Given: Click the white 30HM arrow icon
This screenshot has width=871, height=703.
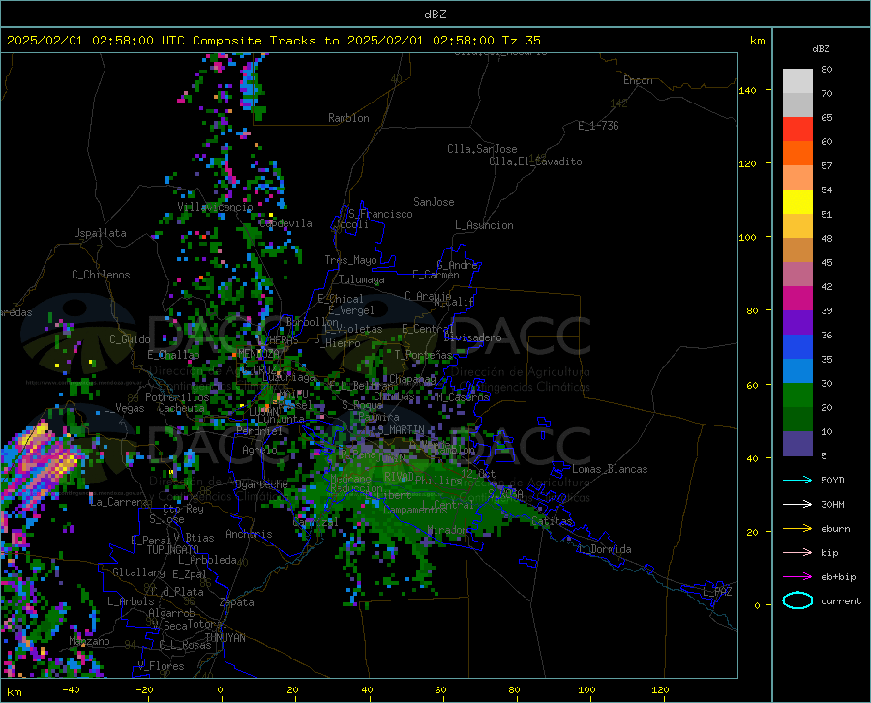Looking at the screenshot, I should pyautogui.click(x=797, y=504).
